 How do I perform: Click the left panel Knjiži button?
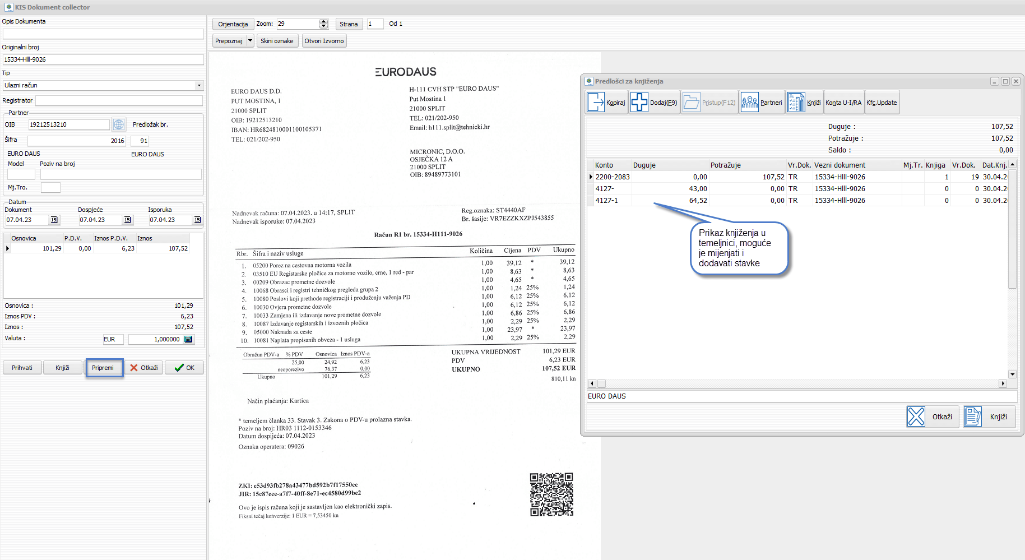[x=62, y=368]
